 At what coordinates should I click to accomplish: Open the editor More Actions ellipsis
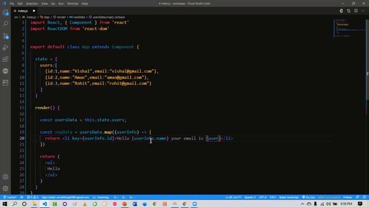tap(363, 11)
